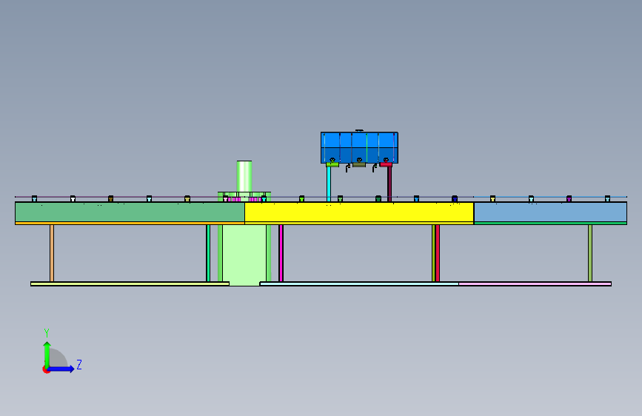642x416 pixels.
Task: Pick the pink floor plate
Action: (535, 284)
